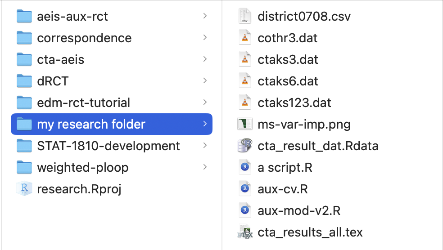Viewport: 443px width, 250px height.
Task: Select the ctaks6.dat file name
Action: pyautogui.click(x=288, y=81)
